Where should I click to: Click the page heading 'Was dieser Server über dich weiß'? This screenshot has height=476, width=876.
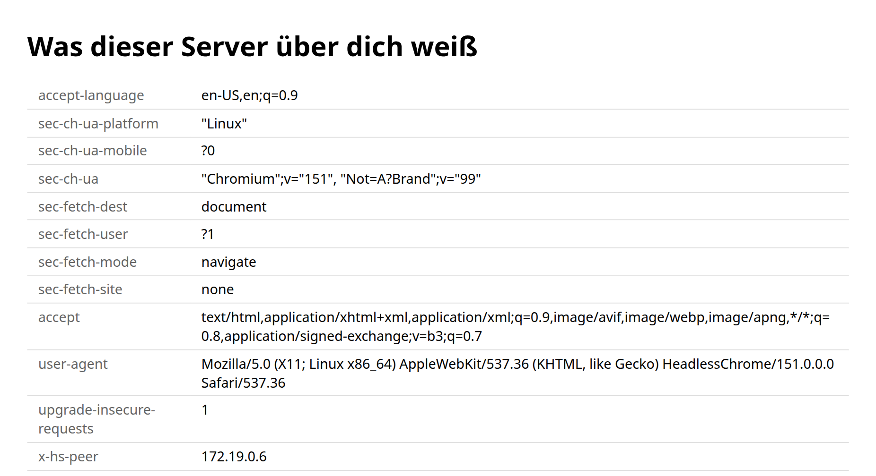(252, 47)
